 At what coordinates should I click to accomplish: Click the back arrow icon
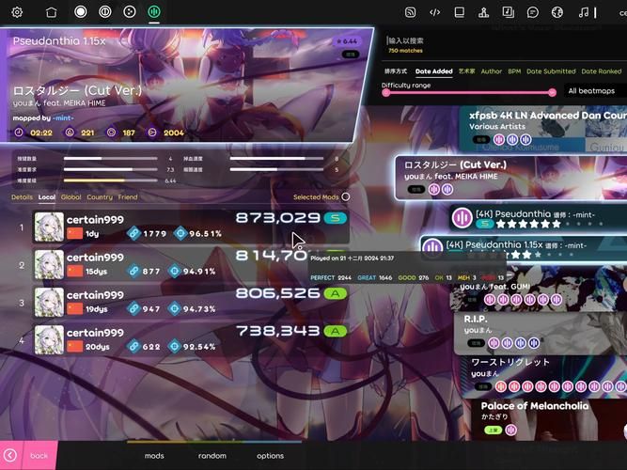tap(10, 455)
